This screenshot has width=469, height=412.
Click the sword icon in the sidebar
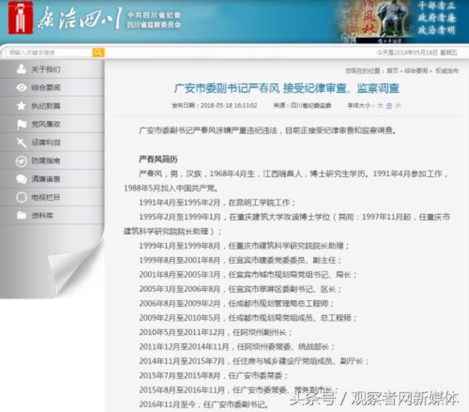coord(21,142)
